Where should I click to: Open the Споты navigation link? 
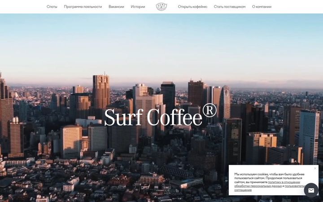pos(52,7)
